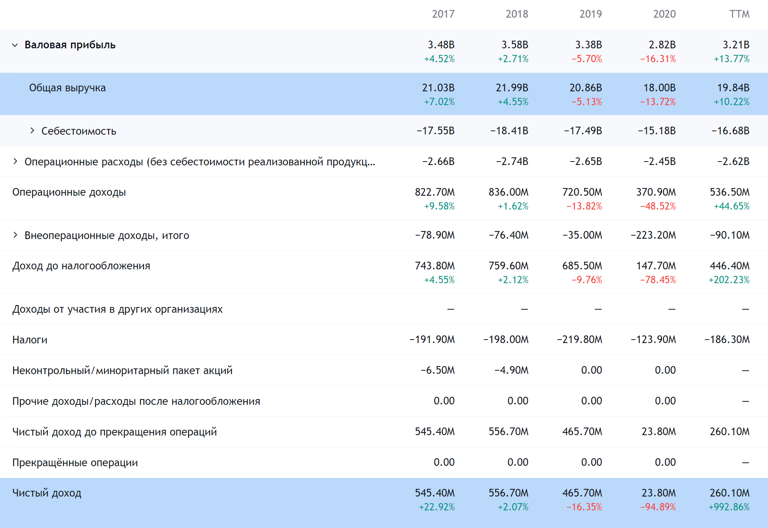Click the Налоги row label
Viewport: 768px width, 528px height.
tap(30, 340)
